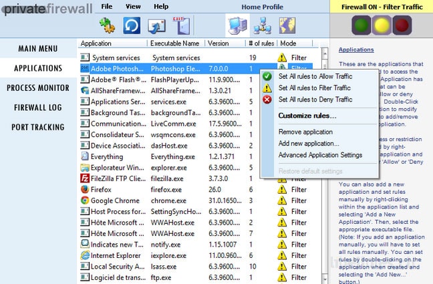This screenshot has width=433, height=284.
Task: Open the File menu
Action: (x=107, y=7)
